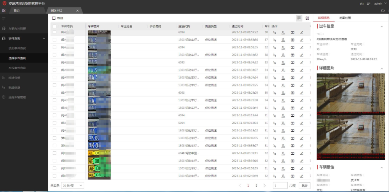Open the 首页 tab

tap(17, 10)
